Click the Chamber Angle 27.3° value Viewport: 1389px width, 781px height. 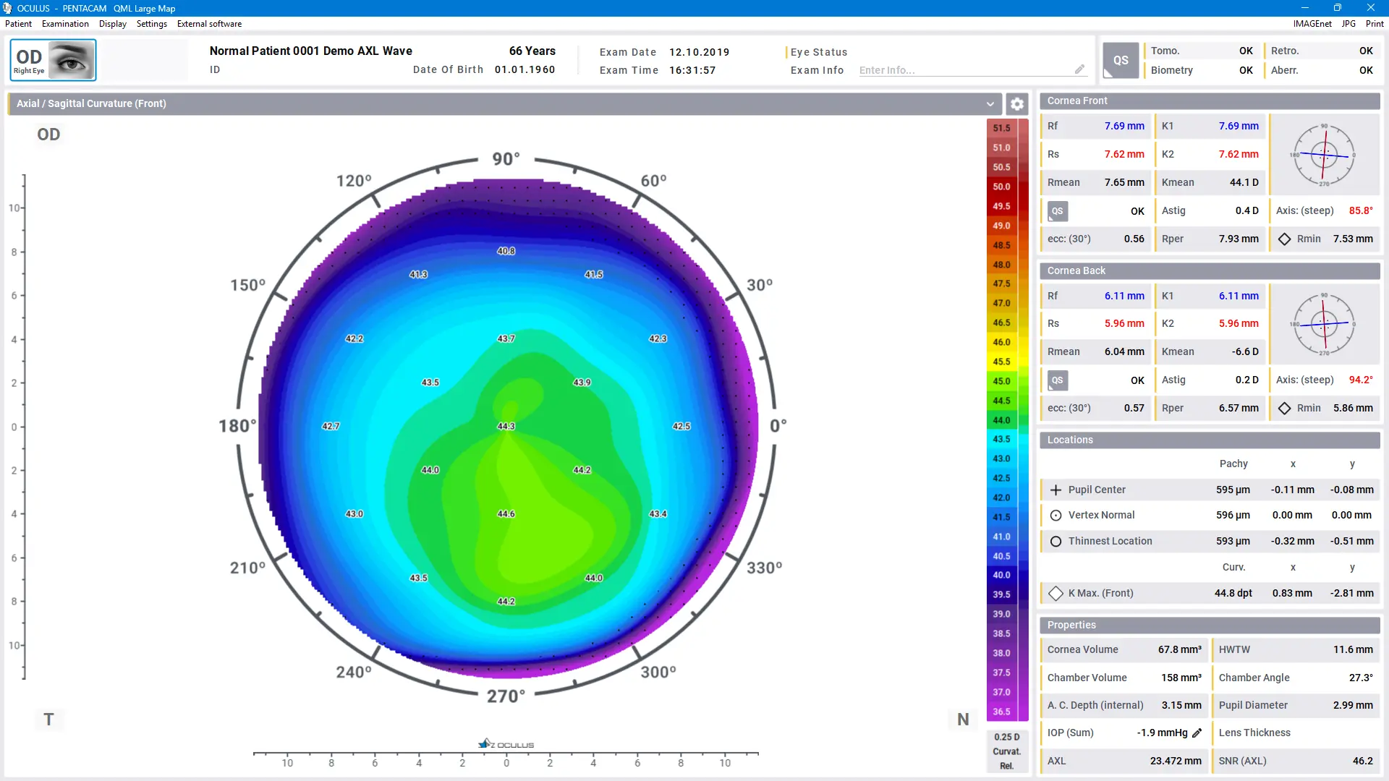1361,678
